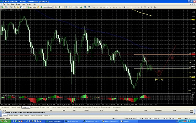Open the Help menu
Viewport: 196px width, 123px height.
(x=34, y=4)
